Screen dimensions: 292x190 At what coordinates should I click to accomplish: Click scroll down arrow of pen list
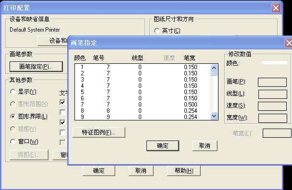tap(214, 116)
